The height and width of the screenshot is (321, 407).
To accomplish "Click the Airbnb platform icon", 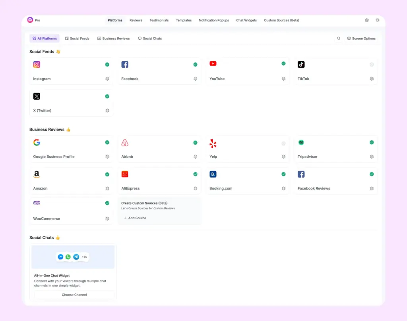I will click(x=125, y=143).
